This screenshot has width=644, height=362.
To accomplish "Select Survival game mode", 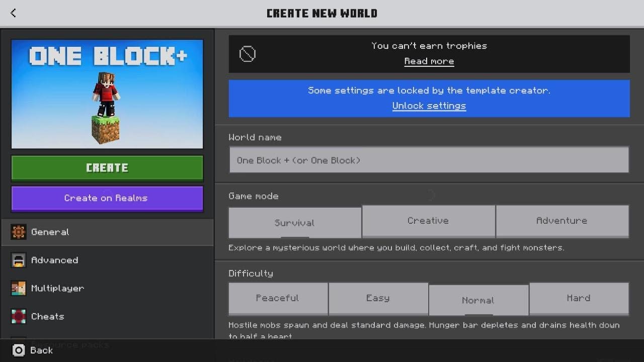I will 295,223.
